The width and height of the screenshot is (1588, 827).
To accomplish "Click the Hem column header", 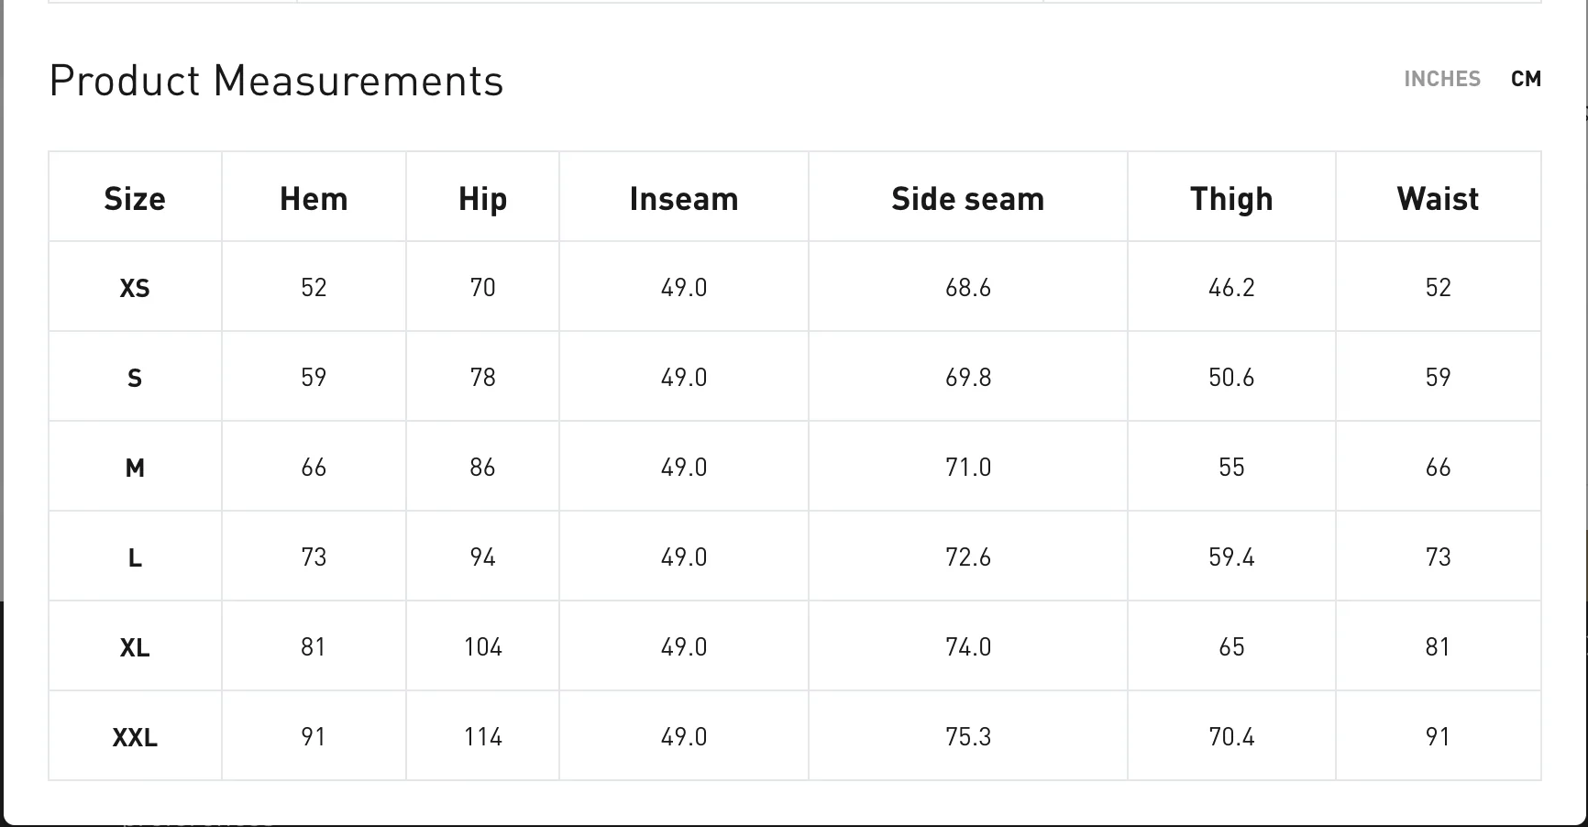I will tap(314, 199).
